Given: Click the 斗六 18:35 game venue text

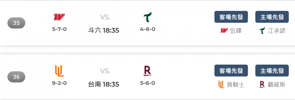Looking at the screenshot, I should click(x=104, y=31).
